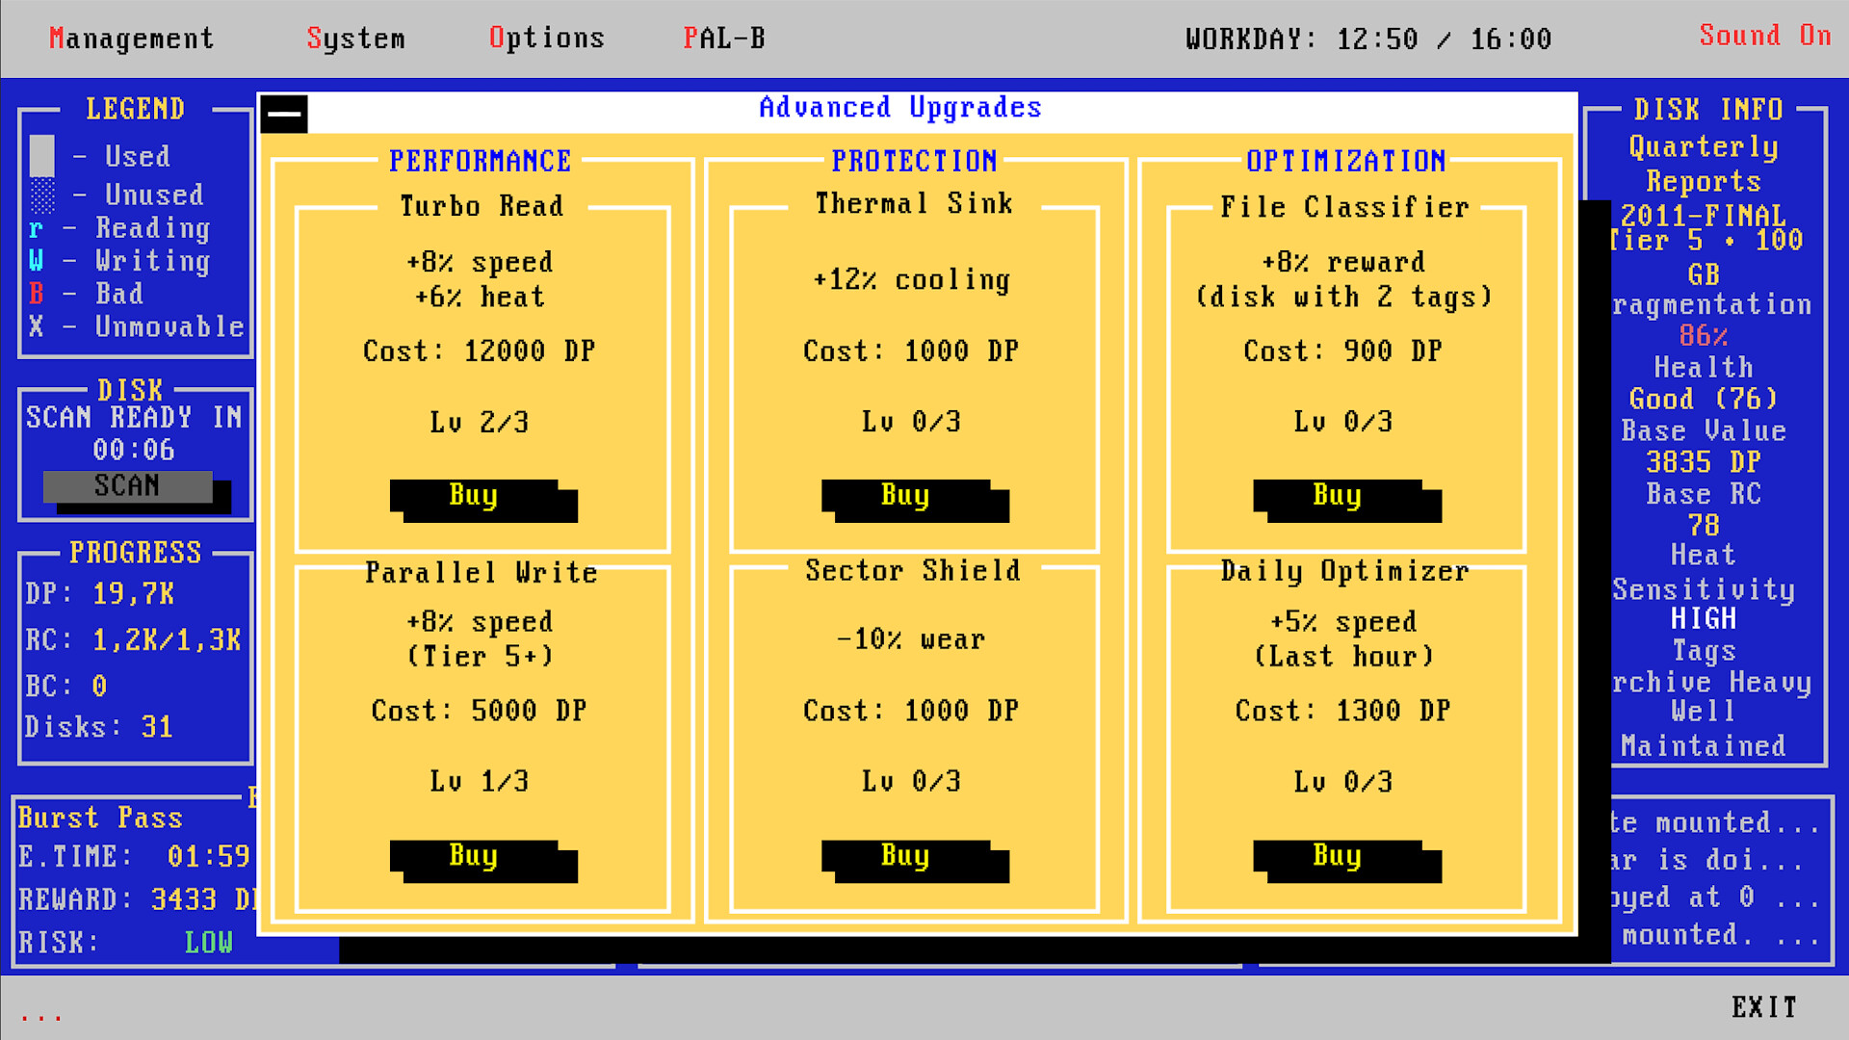This screenshot has height=1040, width=1849.
Task: Click the Bad 'B' legend symbol
Action: [x=36, y=294]
